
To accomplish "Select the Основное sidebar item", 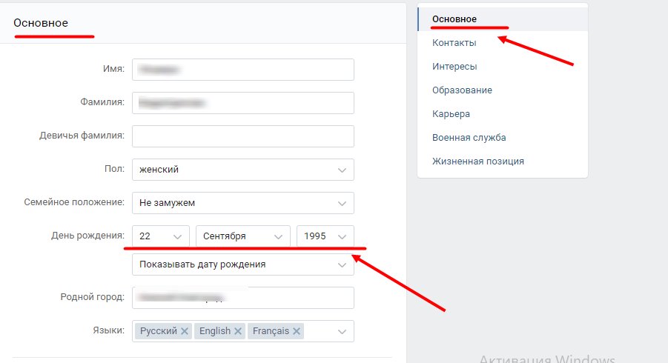I will tap(454, 19).
